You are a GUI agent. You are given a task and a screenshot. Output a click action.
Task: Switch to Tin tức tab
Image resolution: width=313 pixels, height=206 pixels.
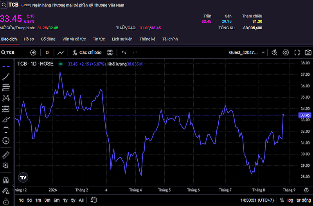click(x=99, y=39)
